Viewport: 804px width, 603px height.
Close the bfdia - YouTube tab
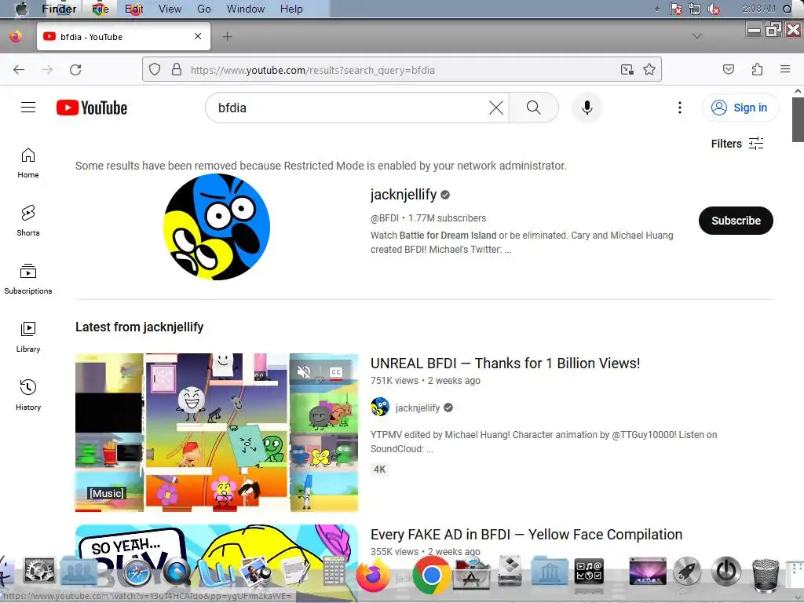pyautogui.click(x=198, y=36)
